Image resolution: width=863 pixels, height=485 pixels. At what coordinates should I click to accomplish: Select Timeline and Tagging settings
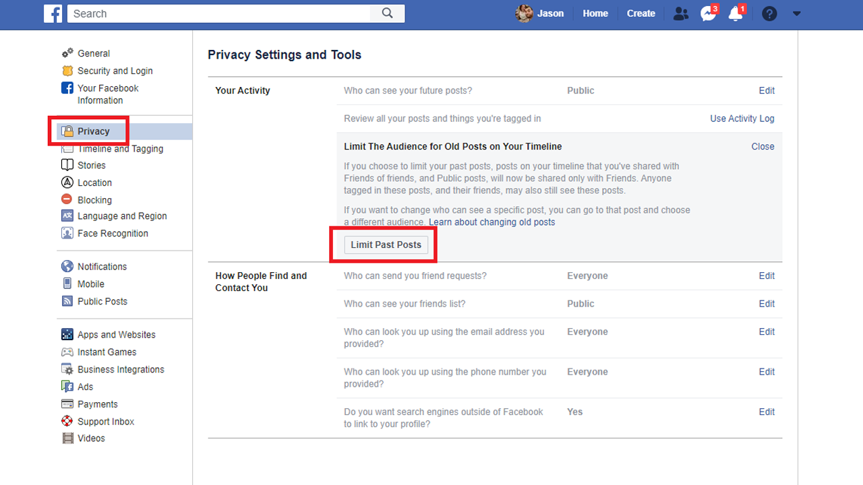(121, 149)
